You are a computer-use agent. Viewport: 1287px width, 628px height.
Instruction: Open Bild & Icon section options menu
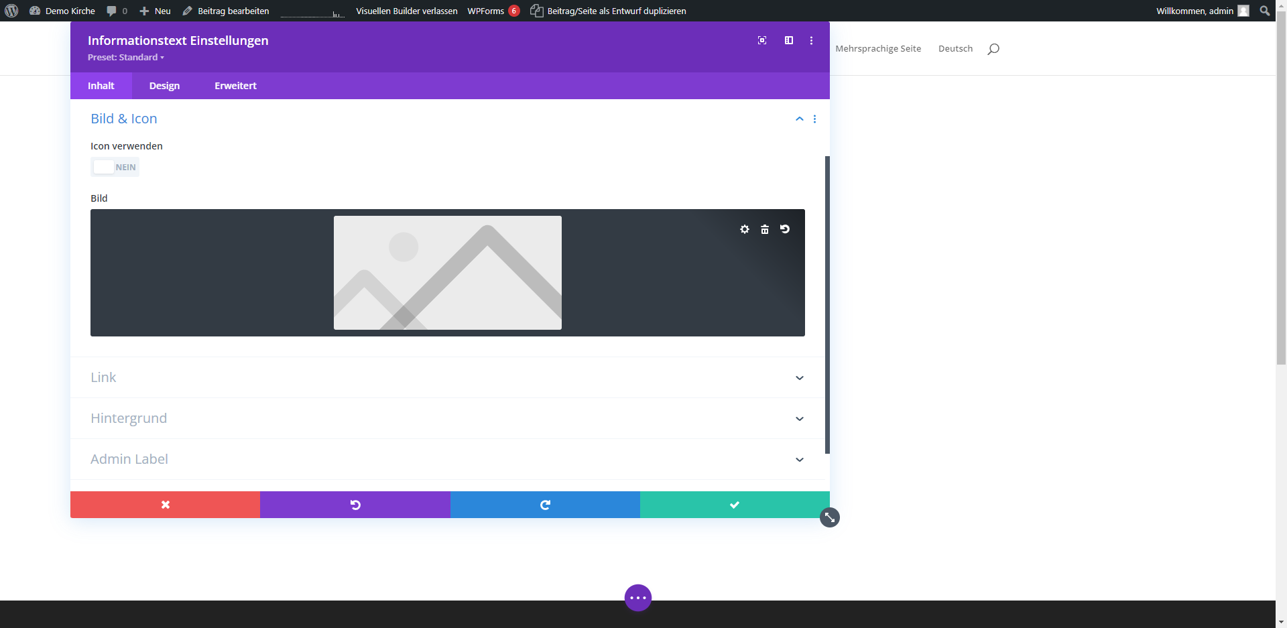[814, 119]
